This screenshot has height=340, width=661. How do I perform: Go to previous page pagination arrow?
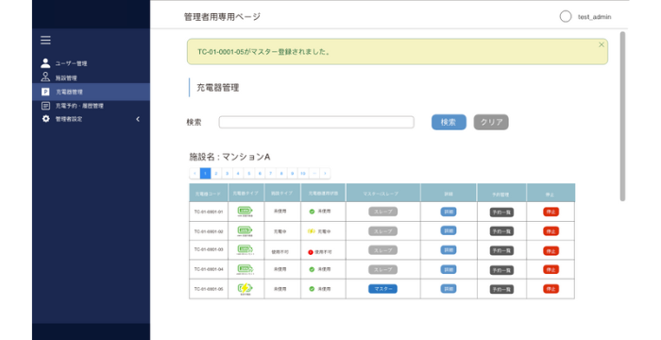pyautogui.click(x=195, y=174)
